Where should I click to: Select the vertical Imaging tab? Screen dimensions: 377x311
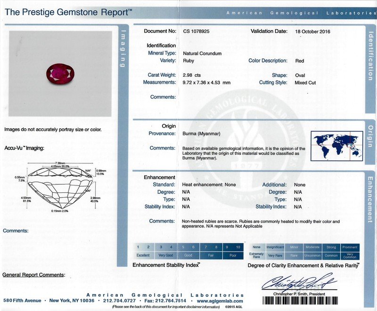[123, 48]
